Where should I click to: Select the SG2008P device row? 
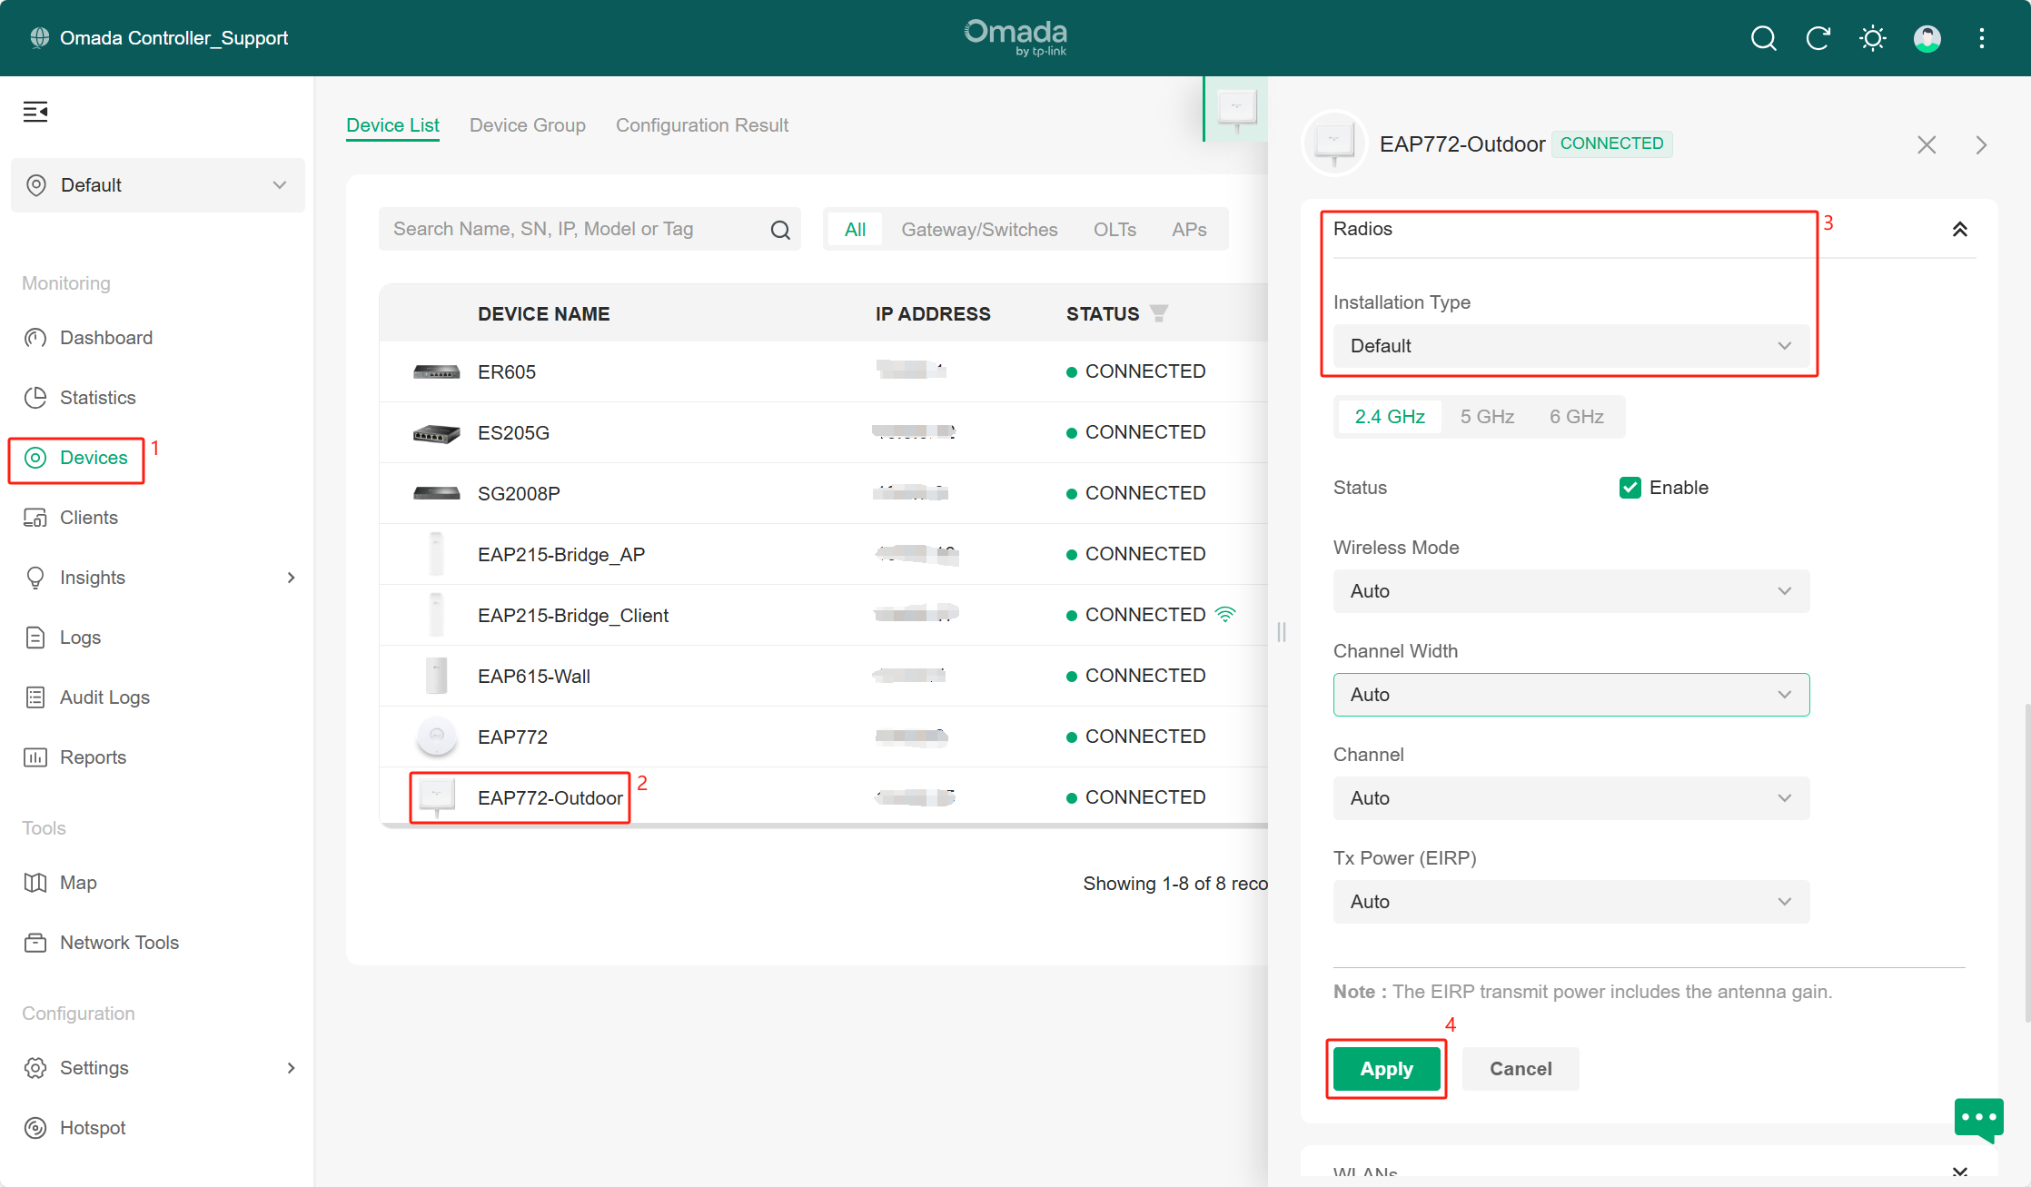point(823,493)
